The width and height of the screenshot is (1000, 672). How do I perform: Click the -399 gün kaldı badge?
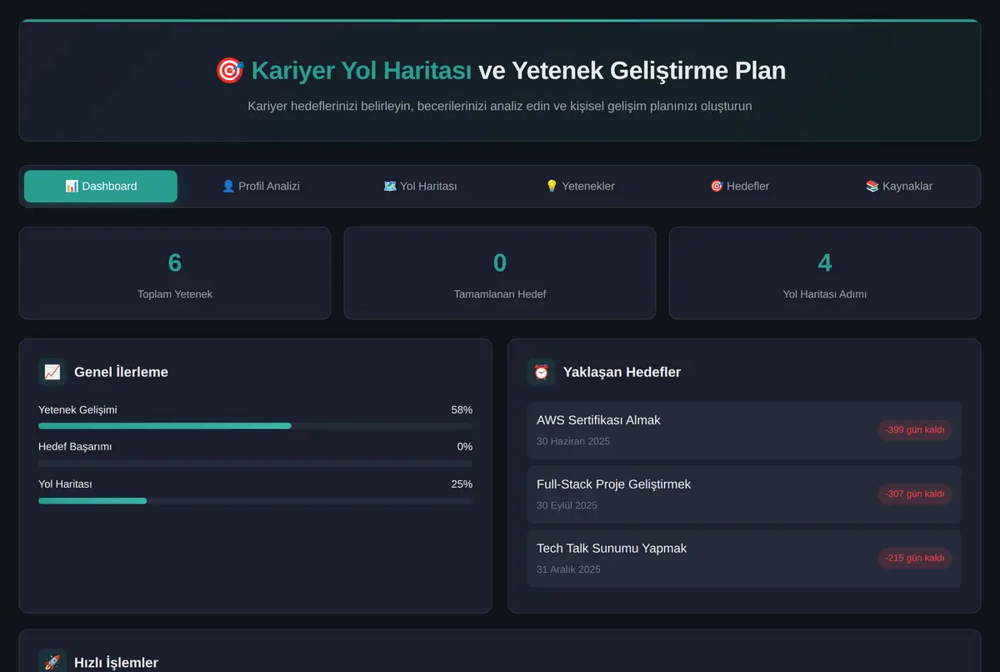[914, 430]
